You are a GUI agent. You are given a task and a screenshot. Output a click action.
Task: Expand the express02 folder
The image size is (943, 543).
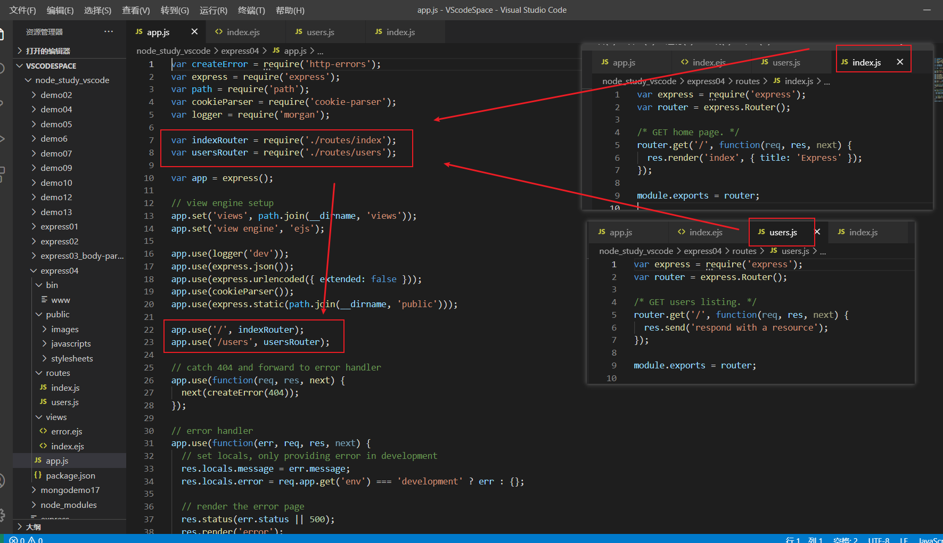pos(69,241)
